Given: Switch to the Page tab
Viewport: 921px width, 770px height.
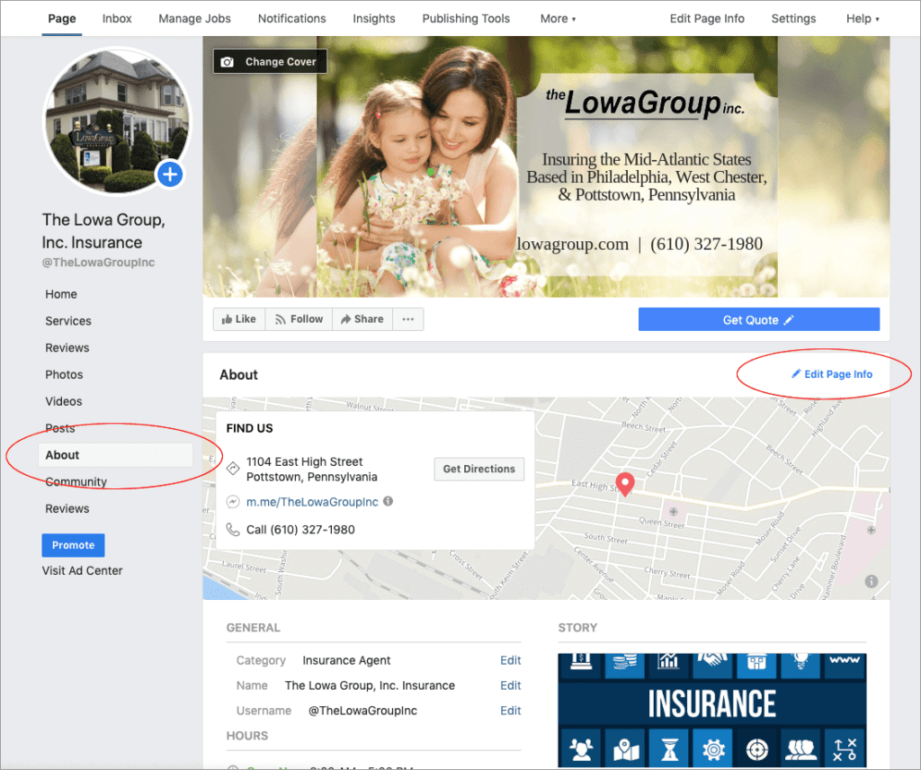Looking at the screenshot, I should (62, 19).
